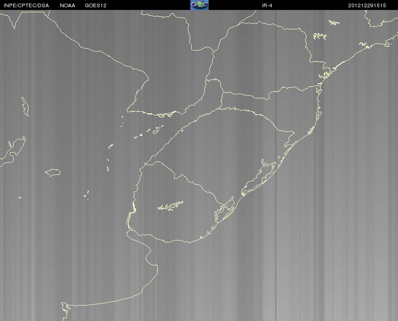Click the CPTEC logo in header

[x=199, y=5]
